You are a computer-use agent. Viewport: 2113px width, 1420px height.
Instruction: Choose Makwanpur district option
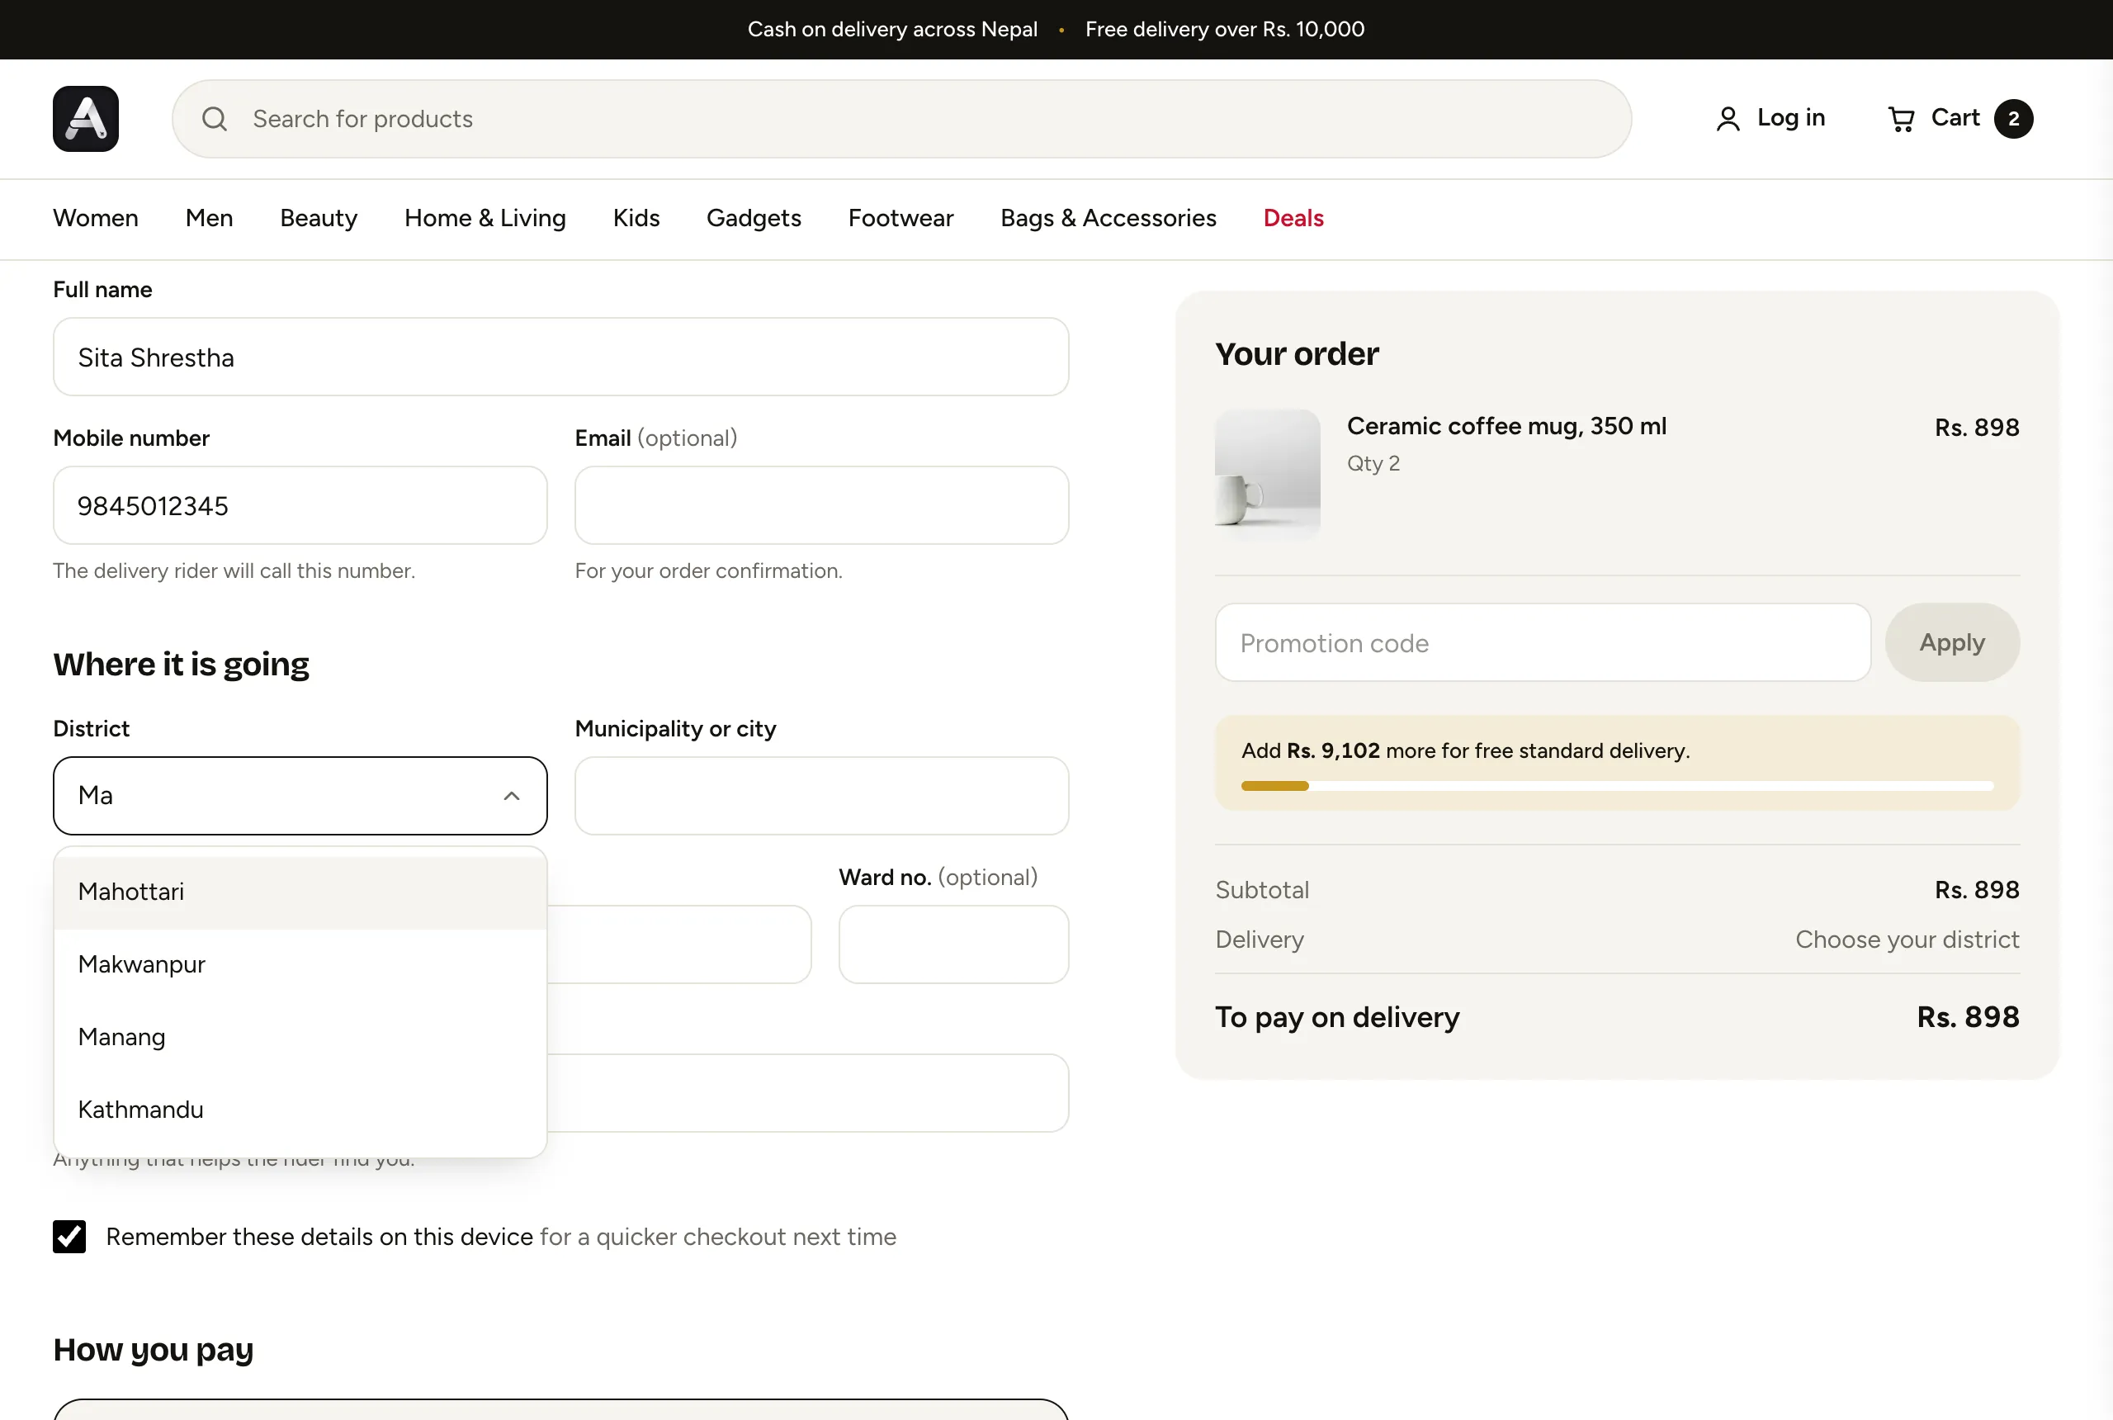tap(300, 964)
